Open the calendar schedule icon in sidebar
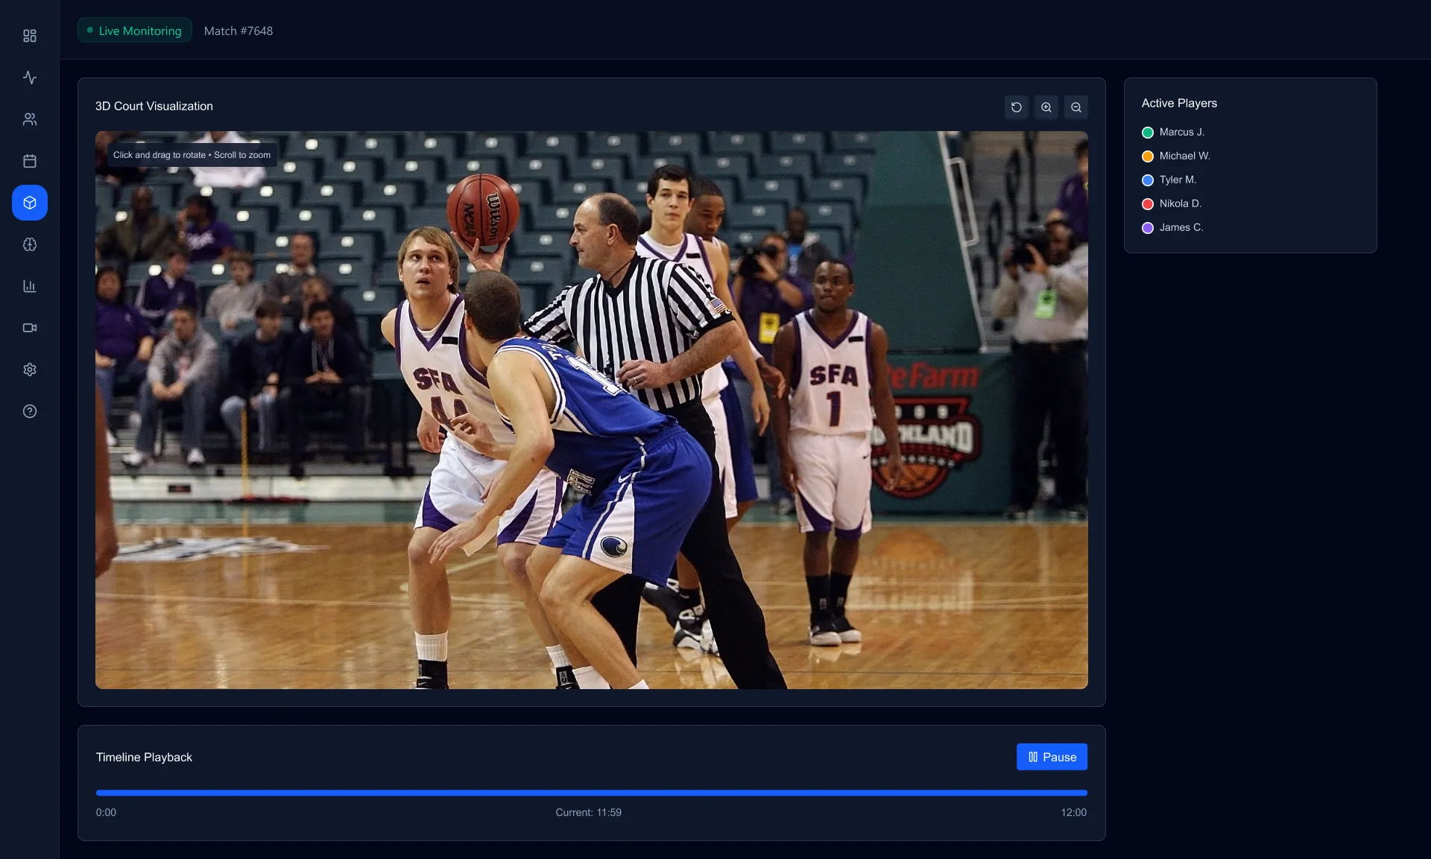Screen dimensions: 1431x859 tap(30, 161)
